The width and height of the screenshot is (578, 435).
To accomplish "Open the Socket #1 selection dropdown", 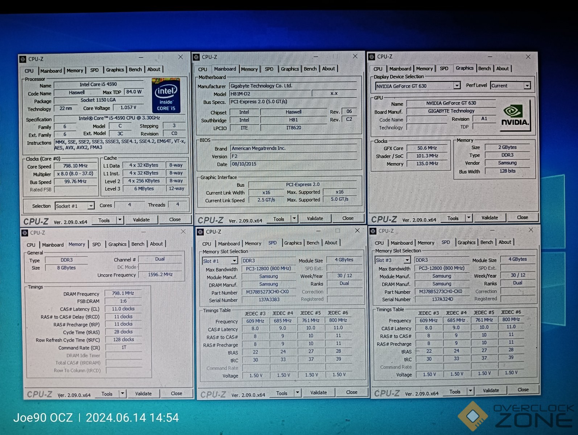I will [x=91, y=206].
